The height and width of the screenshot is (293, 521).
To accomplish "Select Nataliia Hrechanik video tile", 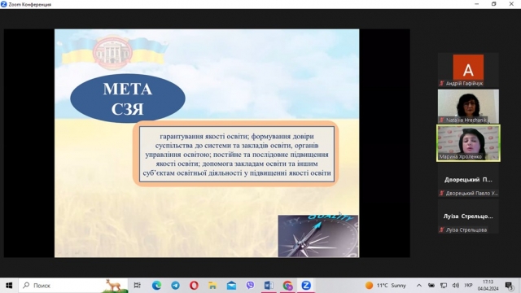I will pyautogui.click(x=468, y=107).
